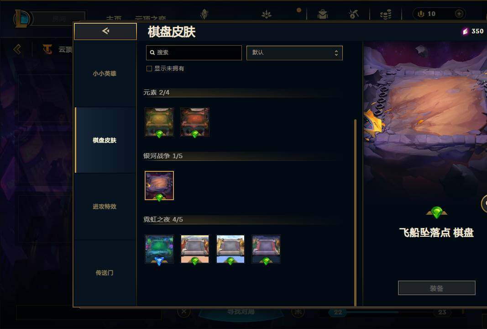Click the back arrow above the sidebar

pyautogui.click(x=105, y=31)
